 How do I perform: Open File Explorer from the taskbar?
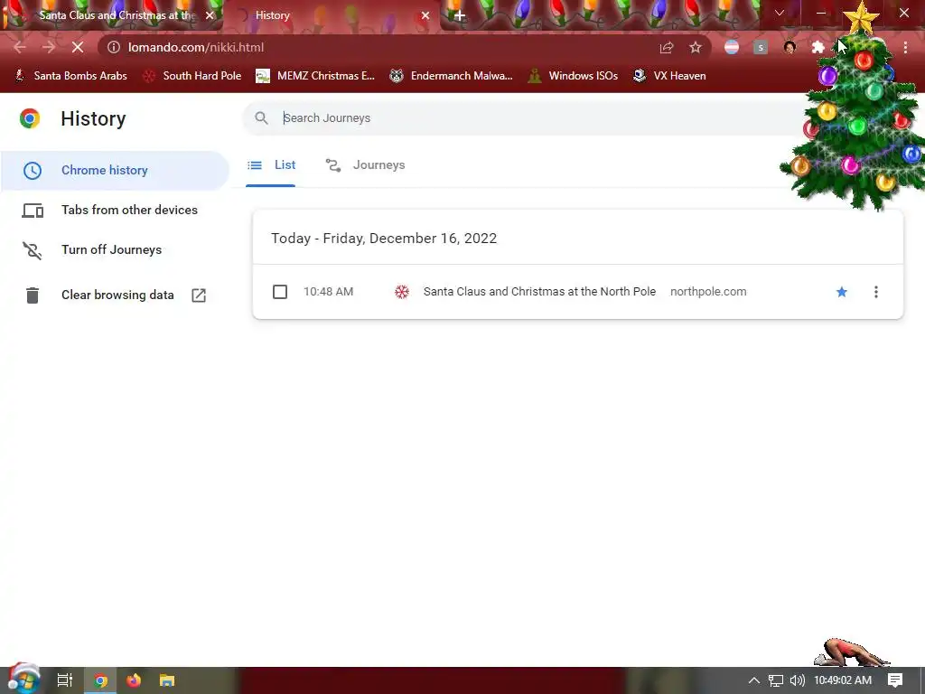[x=167, y=680]
